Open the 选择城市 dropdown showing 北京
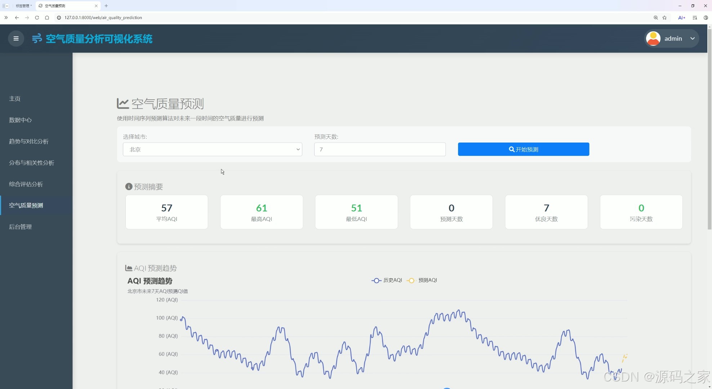Viewport: 712px width, 389px height. (212, 149)
